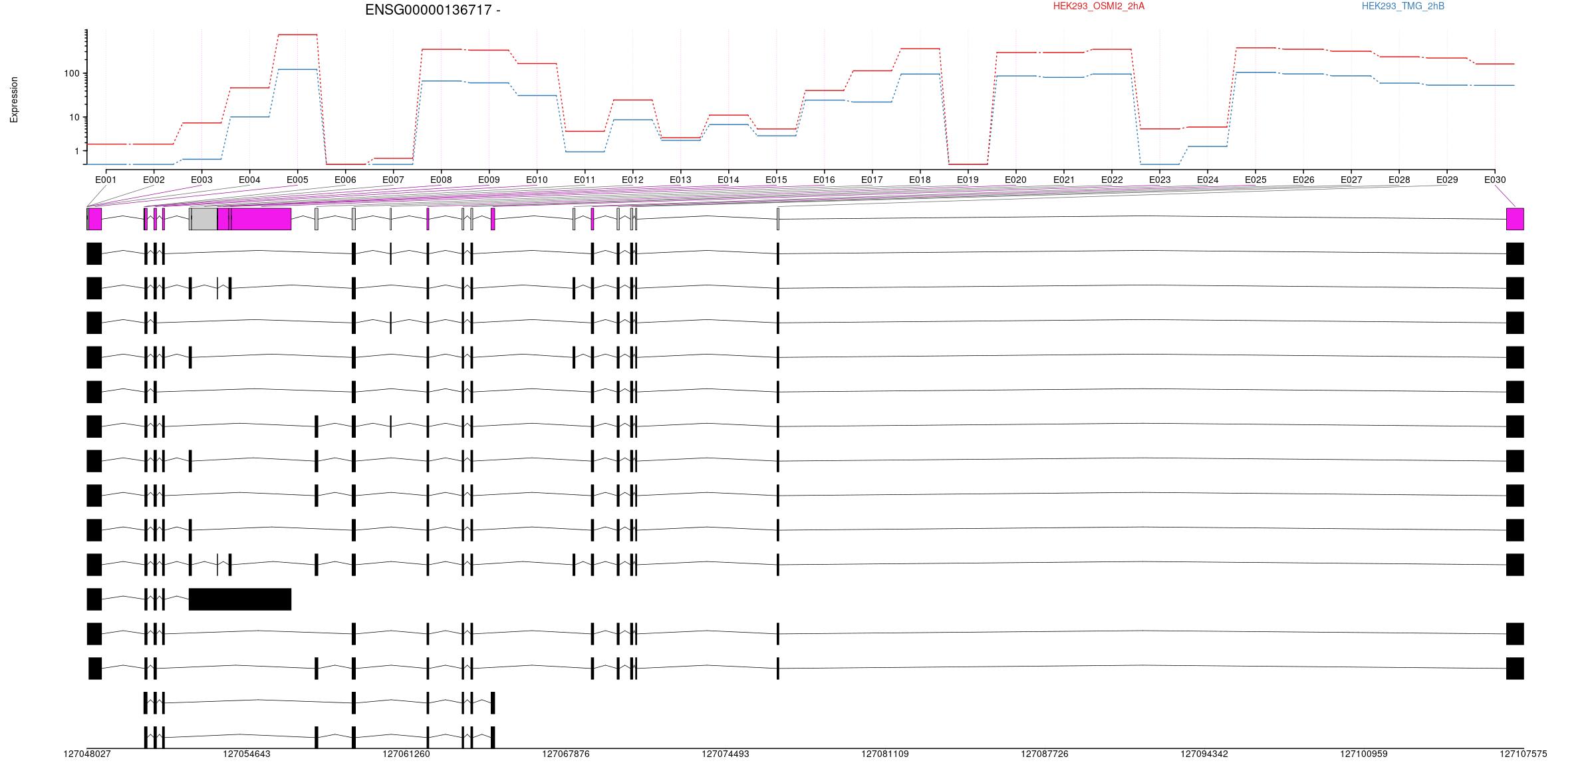Click the exon label E026
This screenshot has width=1596, height=765.
click(x=1303, y=180)
